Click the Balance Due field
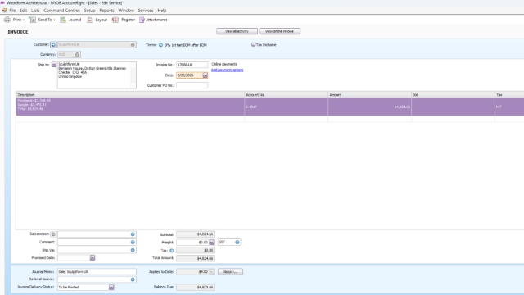The width and height of the screenshot is (524, 295). [195, 287]
